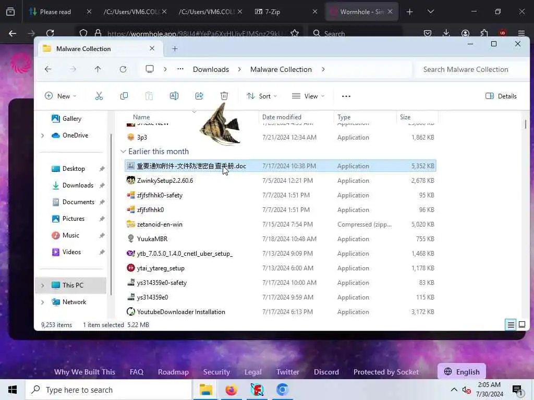Bookmark this page with the star icon

pos(295,33)
